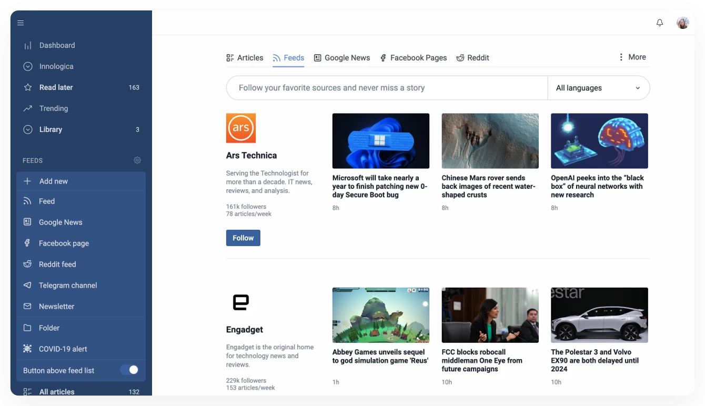Screen dimensions: 705x406
Task: Click the Dashboard bar chart icon
Action: coord(28,46)
